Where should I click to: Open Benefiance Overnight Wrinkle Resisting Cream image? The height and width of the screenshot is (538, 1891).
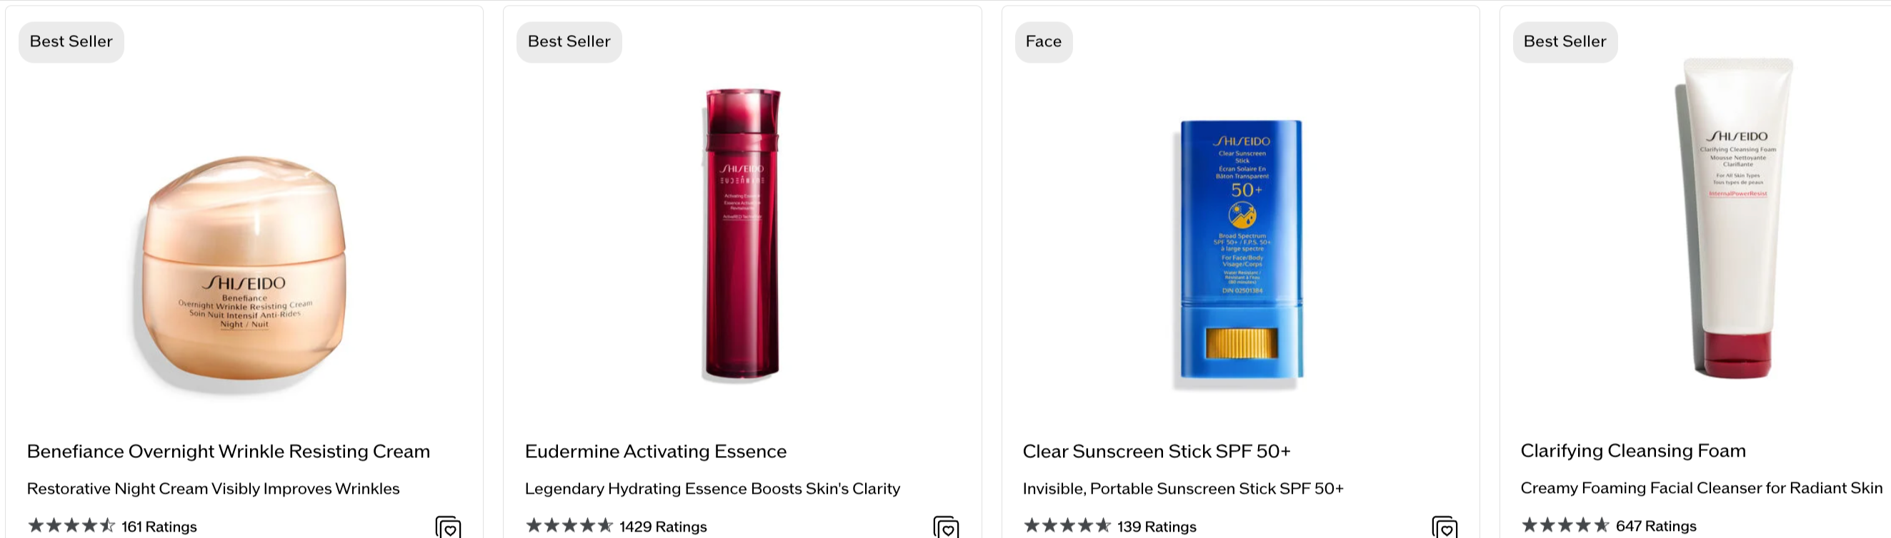click(244, 274)
